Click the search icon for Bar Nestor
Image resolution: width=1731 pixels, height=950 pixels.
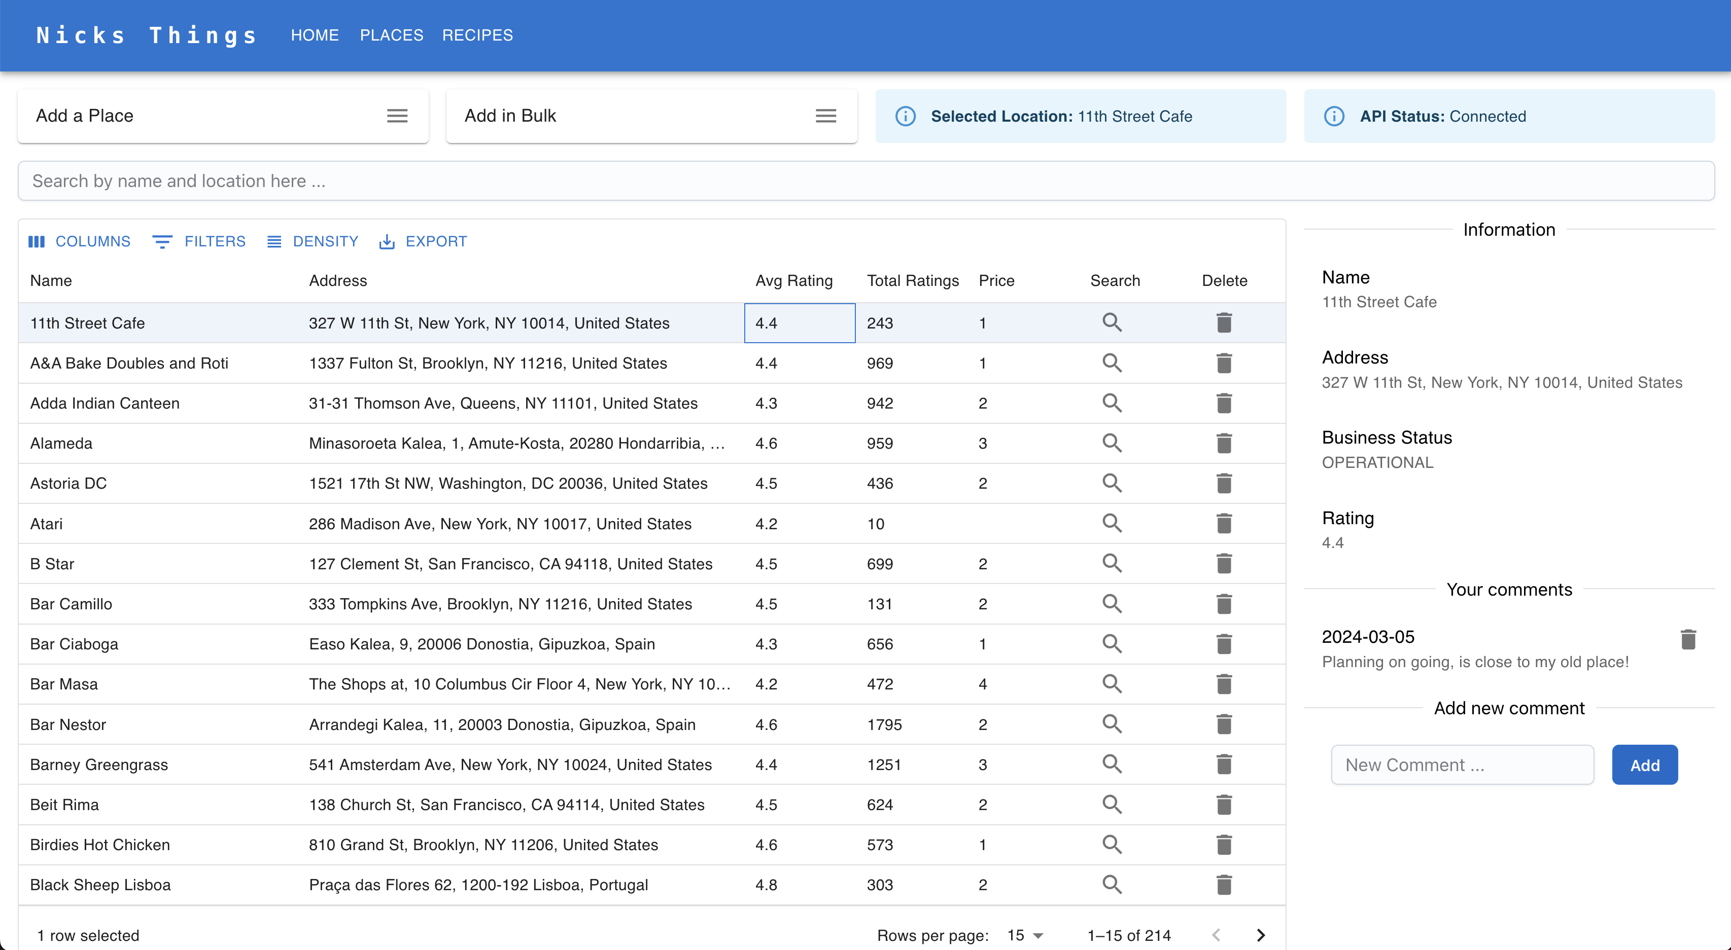click(1112, 724)
